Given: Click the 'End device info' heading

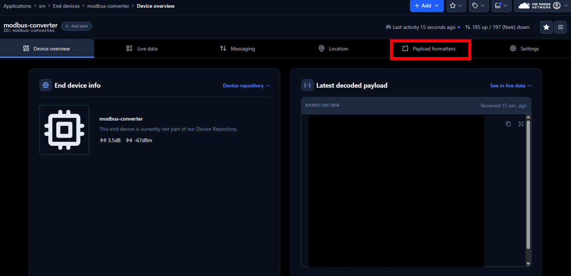Looking at the screenshot, I should [77, 85].
